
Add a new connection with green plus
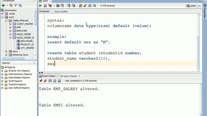point(3,5)
